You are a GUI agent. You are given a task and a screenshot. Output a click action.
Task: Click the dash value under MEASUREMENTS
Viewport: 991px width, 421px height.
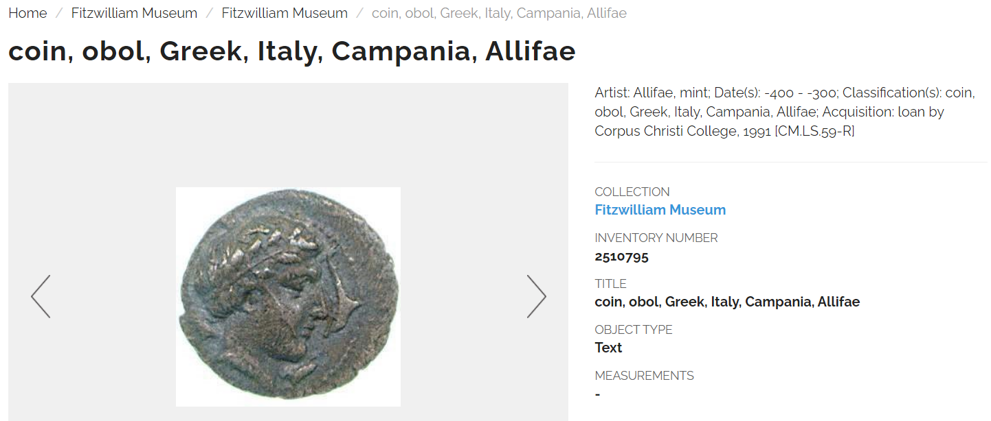point(598,394)
